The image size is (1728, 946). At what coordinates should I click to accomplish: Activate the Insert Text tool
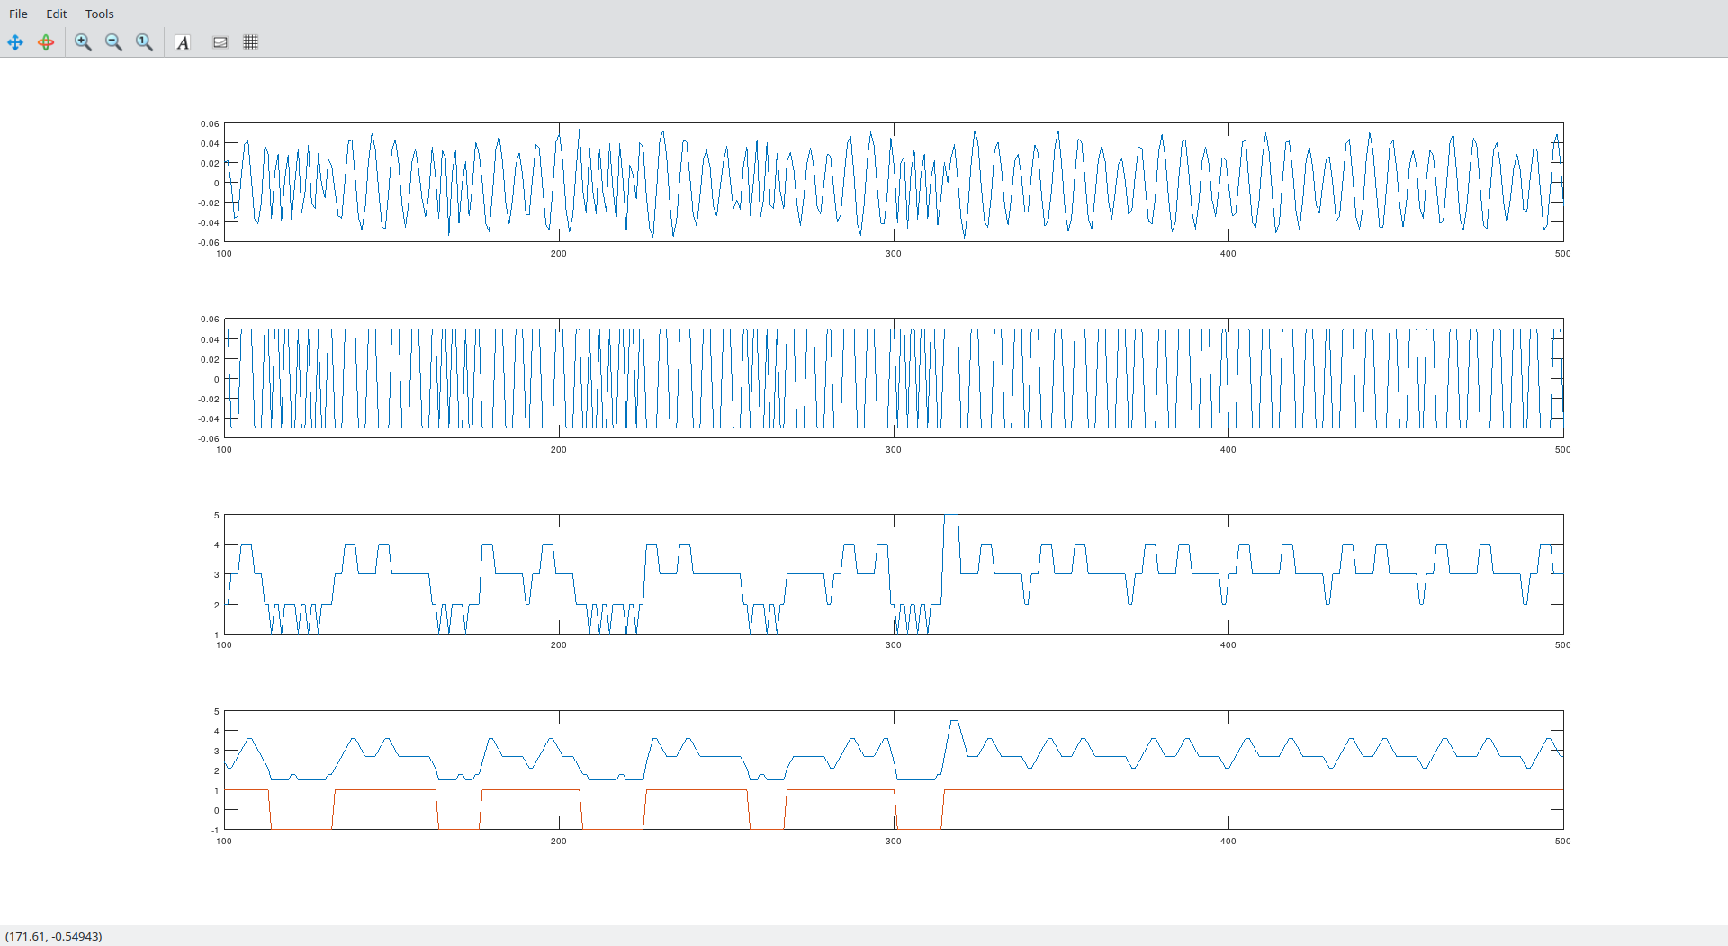(x=183, y=42)
